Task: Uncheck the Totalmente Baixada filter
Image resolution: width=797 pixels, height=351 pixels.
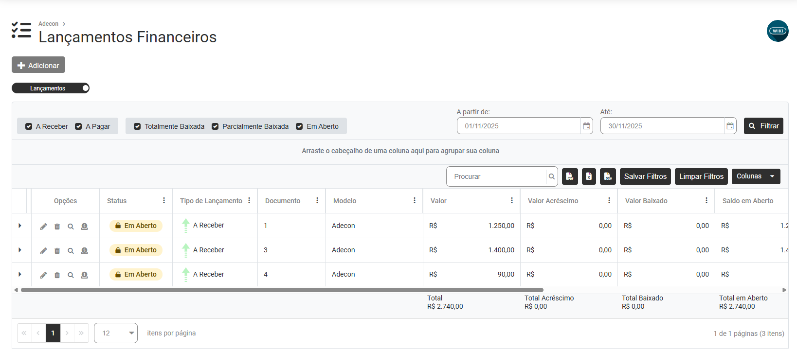Action: [137, 126]
